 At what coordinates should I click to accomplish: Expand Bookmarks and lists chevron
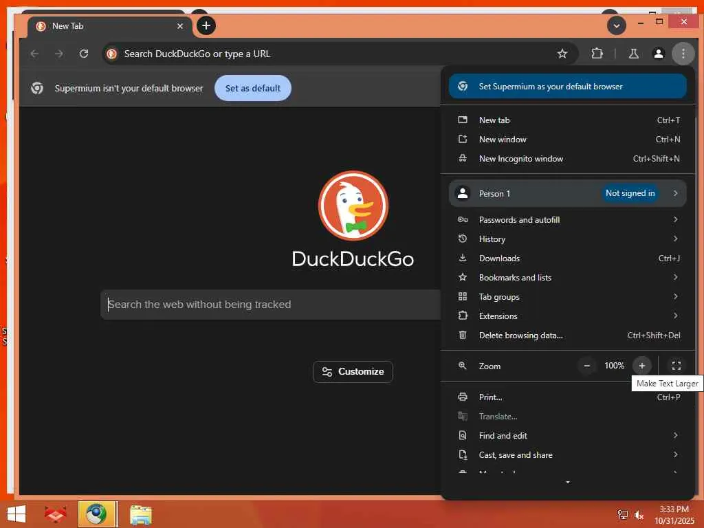point(675,277)
